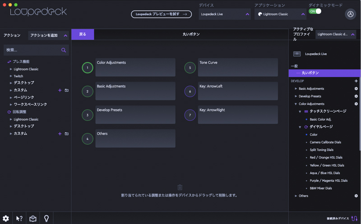This screenshot has height=224, width=361.
Task: Click the 戻る back button
Action: 83,34
